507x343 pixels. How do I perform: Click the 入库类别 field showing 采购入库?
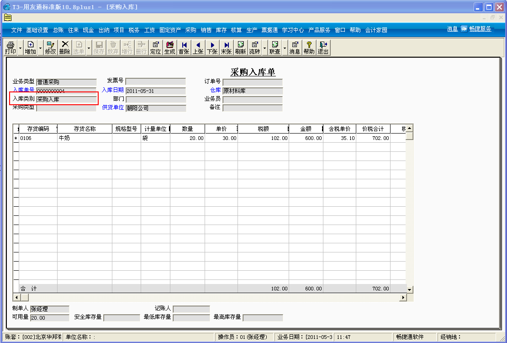[66, 99]
